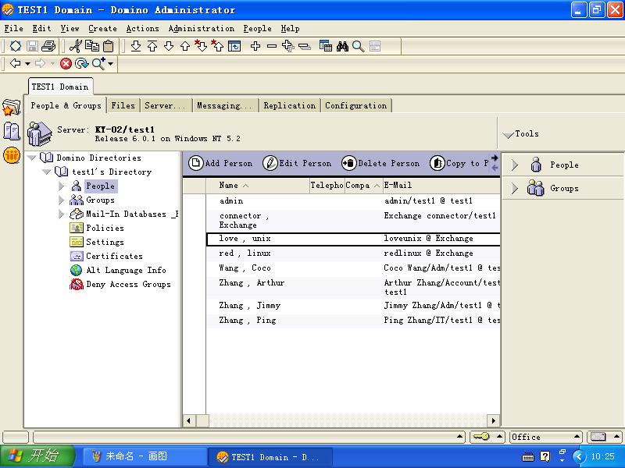Image resolution: width=625 pixels, height=468 pixels.
Task: Open the Bookmarks sidebar icon with star
Action: pos(11,107)
